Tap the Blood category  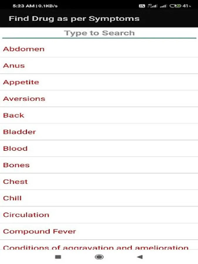(15, 148)
